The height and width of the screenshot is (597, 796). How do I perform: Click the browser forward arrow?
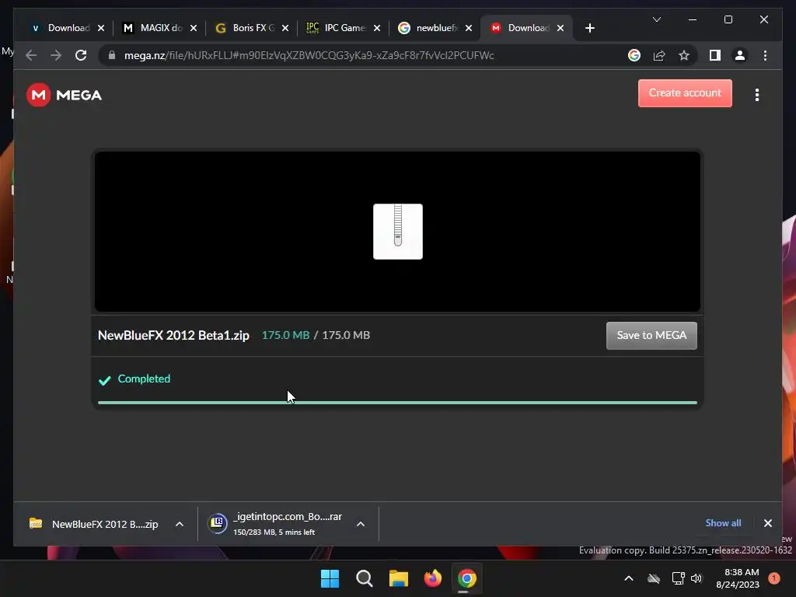pyautogui.click(x=56, y=55)
